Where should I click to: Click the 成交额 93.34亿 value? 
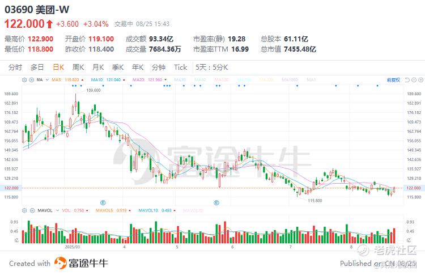click(x=161, y=39)
